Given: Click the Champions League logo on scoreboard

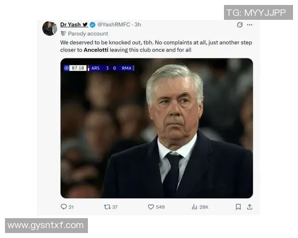Looking at the screenshot, I should pyautogui.click(x=67, y=68).
